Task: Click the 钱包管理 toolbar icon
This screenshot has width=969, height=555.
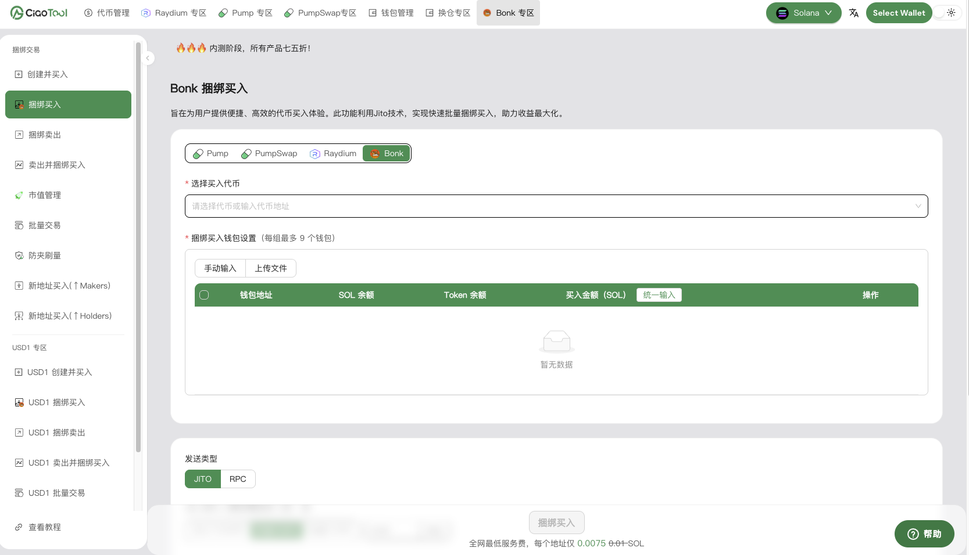Action: pos(371,12)
